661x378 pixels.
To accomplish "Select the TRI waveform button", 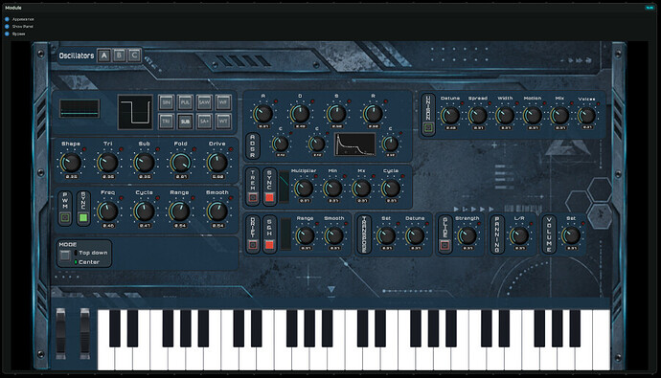I will click(x=167, y=122).
